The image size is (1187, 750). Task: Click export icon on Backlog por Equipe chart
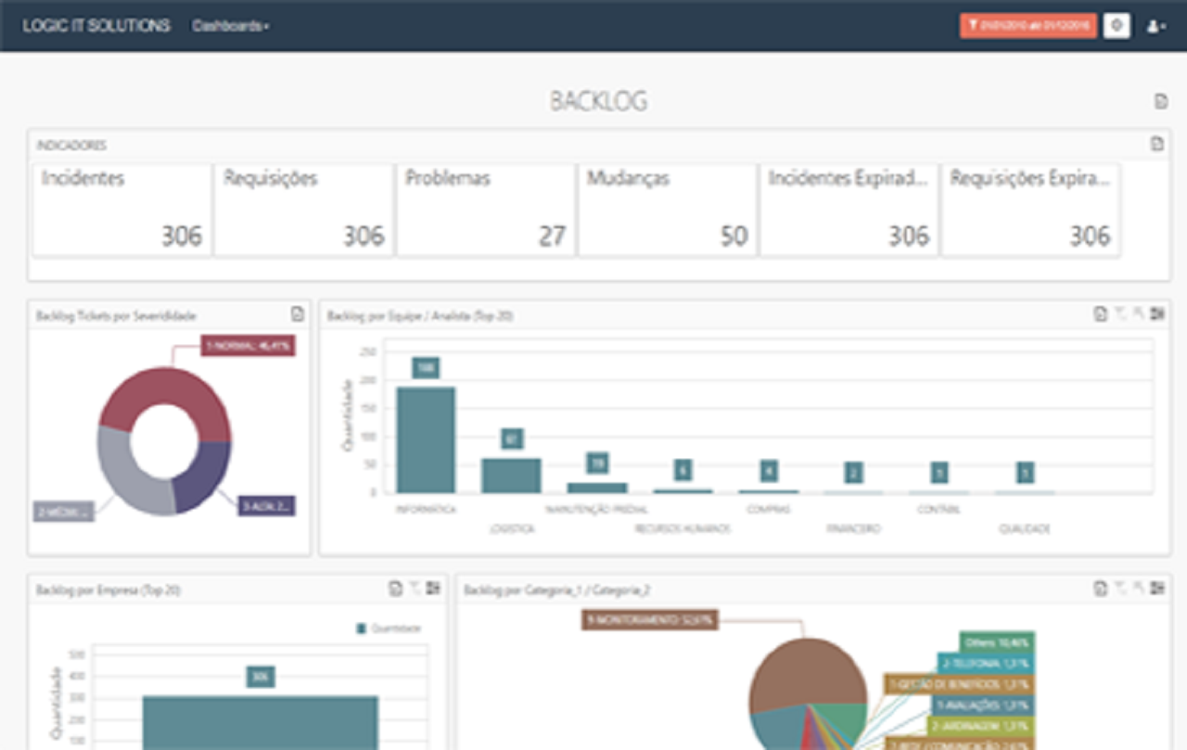pos(1101,314)
